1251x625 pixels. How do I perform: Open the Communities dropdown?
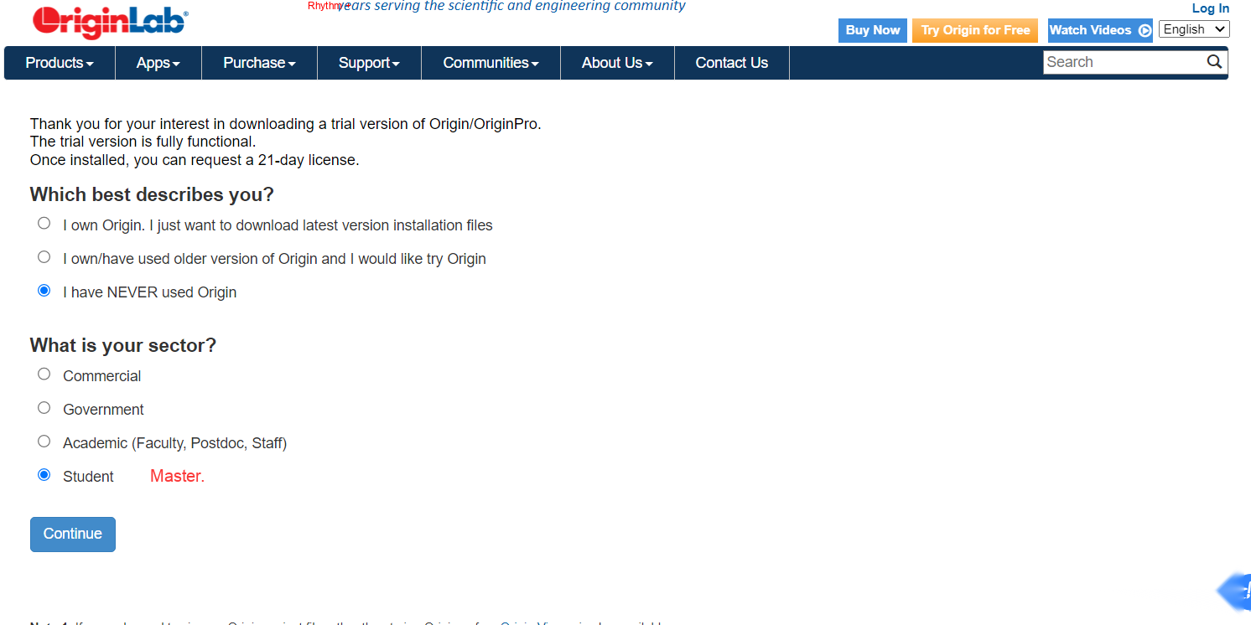(x=491, y=63)
